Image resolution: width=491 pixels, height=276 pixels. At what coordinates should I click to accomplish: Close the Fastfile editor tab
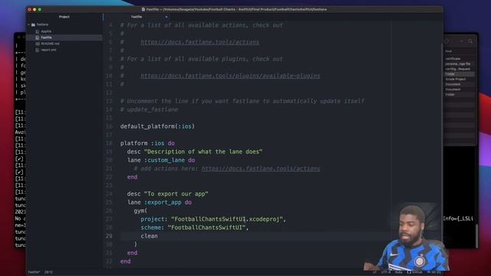(x=166, y=17)
